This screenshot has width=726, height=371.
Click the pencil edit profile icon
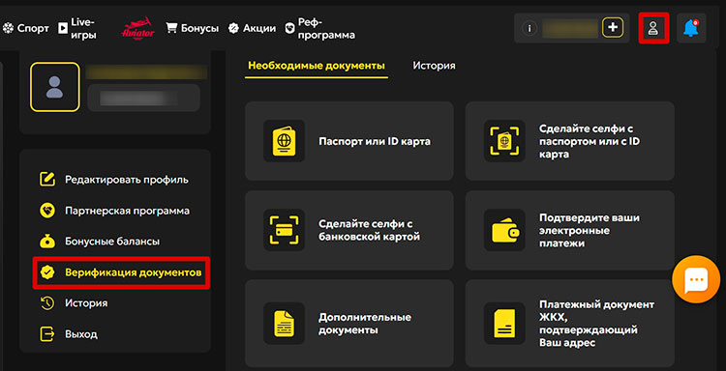(47, 180)
